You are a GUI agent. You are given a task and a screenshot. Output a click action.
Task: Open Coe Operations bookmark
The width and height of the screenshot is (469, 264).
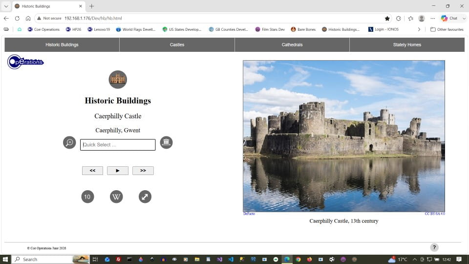[x=43, y=29]
